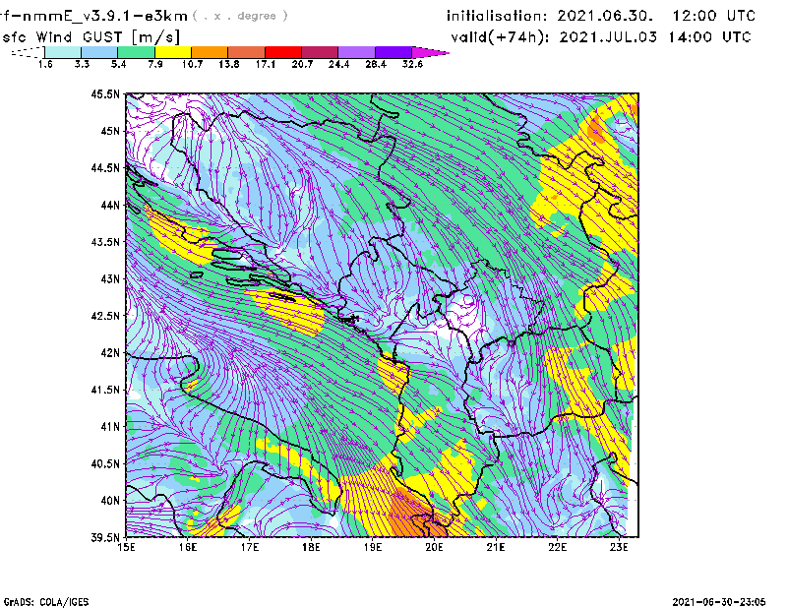Click the 18E longitude label

[x=311, y=547]
